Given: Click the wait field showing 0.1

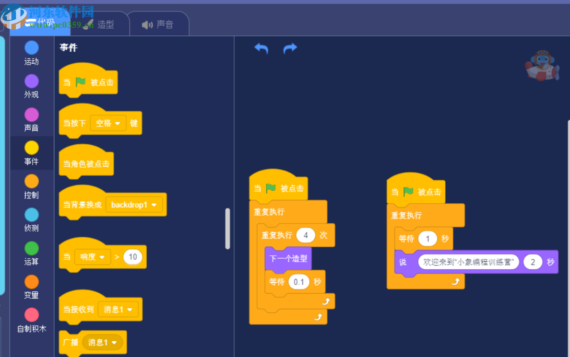Looking at the screenshot, I should pyautogui.click(x=299, y=282).
